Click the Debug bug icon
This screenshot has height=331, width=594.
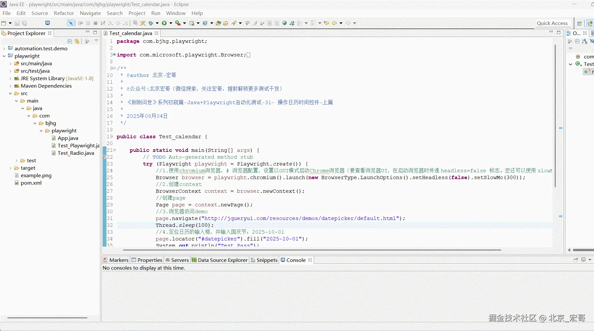151,23
